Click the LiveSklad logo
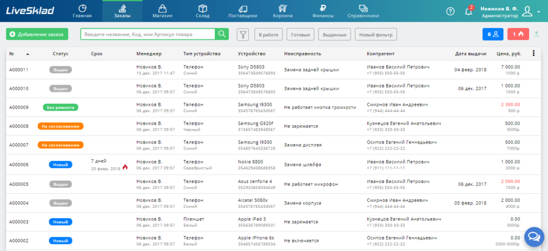This screenshot has height=251, width=548. click(30, 11)
